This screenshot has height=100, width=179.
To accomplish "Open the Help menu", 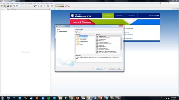I will [51, 3].
